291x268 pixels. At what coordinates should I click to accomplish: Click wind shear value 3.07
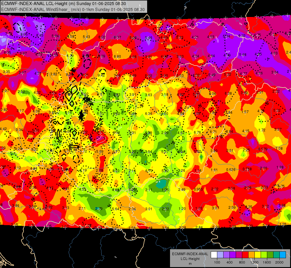coord(216,208)
